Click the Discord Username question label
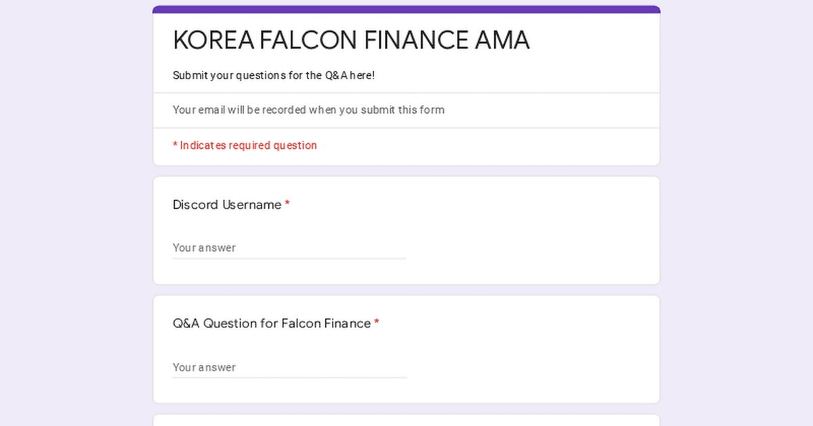 click(227, 205)
